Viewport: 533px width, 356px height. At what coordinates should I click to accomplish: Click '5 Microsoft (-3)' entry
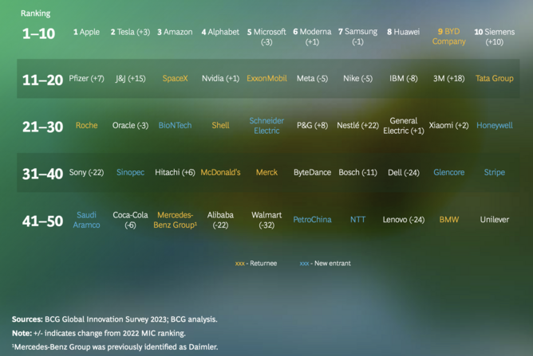pyautogui.click(x=266, y=37)
